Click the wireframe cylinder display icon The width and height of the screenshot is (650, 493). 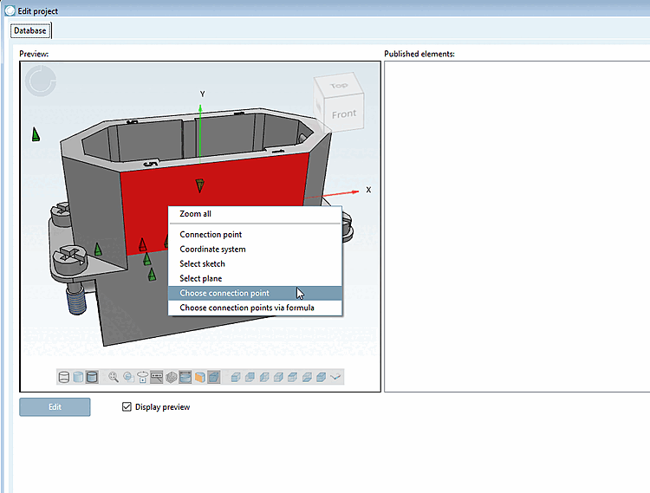tap(64, 377)
